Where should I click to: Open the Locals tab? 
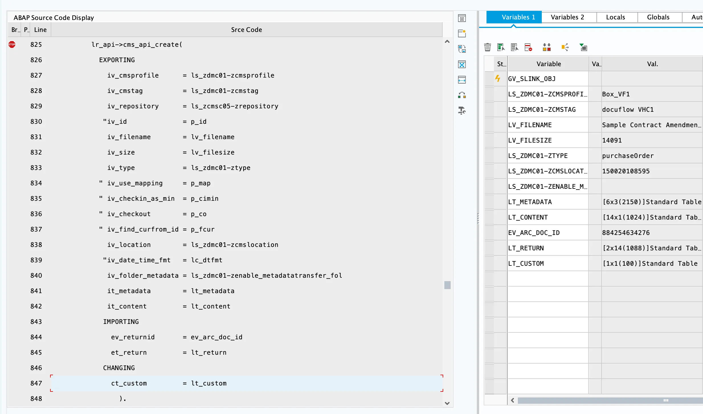[617, 17]
